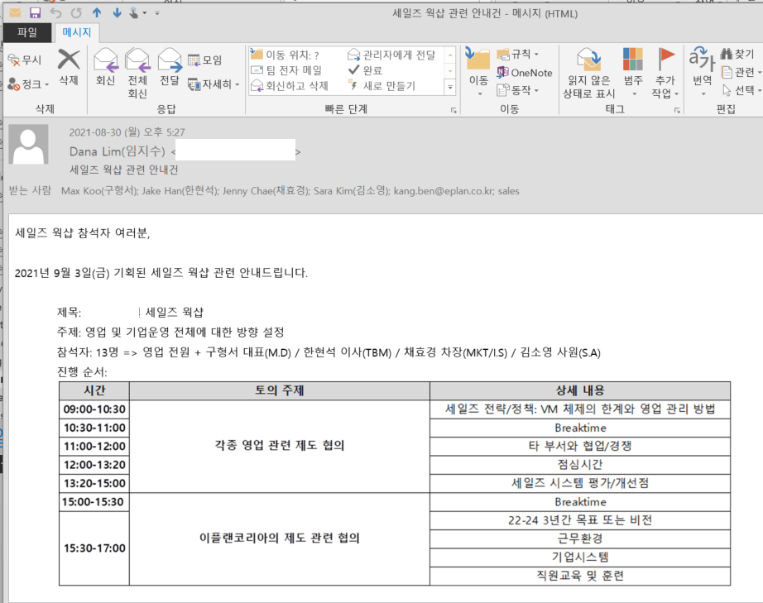
Task: Reply using the 회신 button
Action: [106, 67]
